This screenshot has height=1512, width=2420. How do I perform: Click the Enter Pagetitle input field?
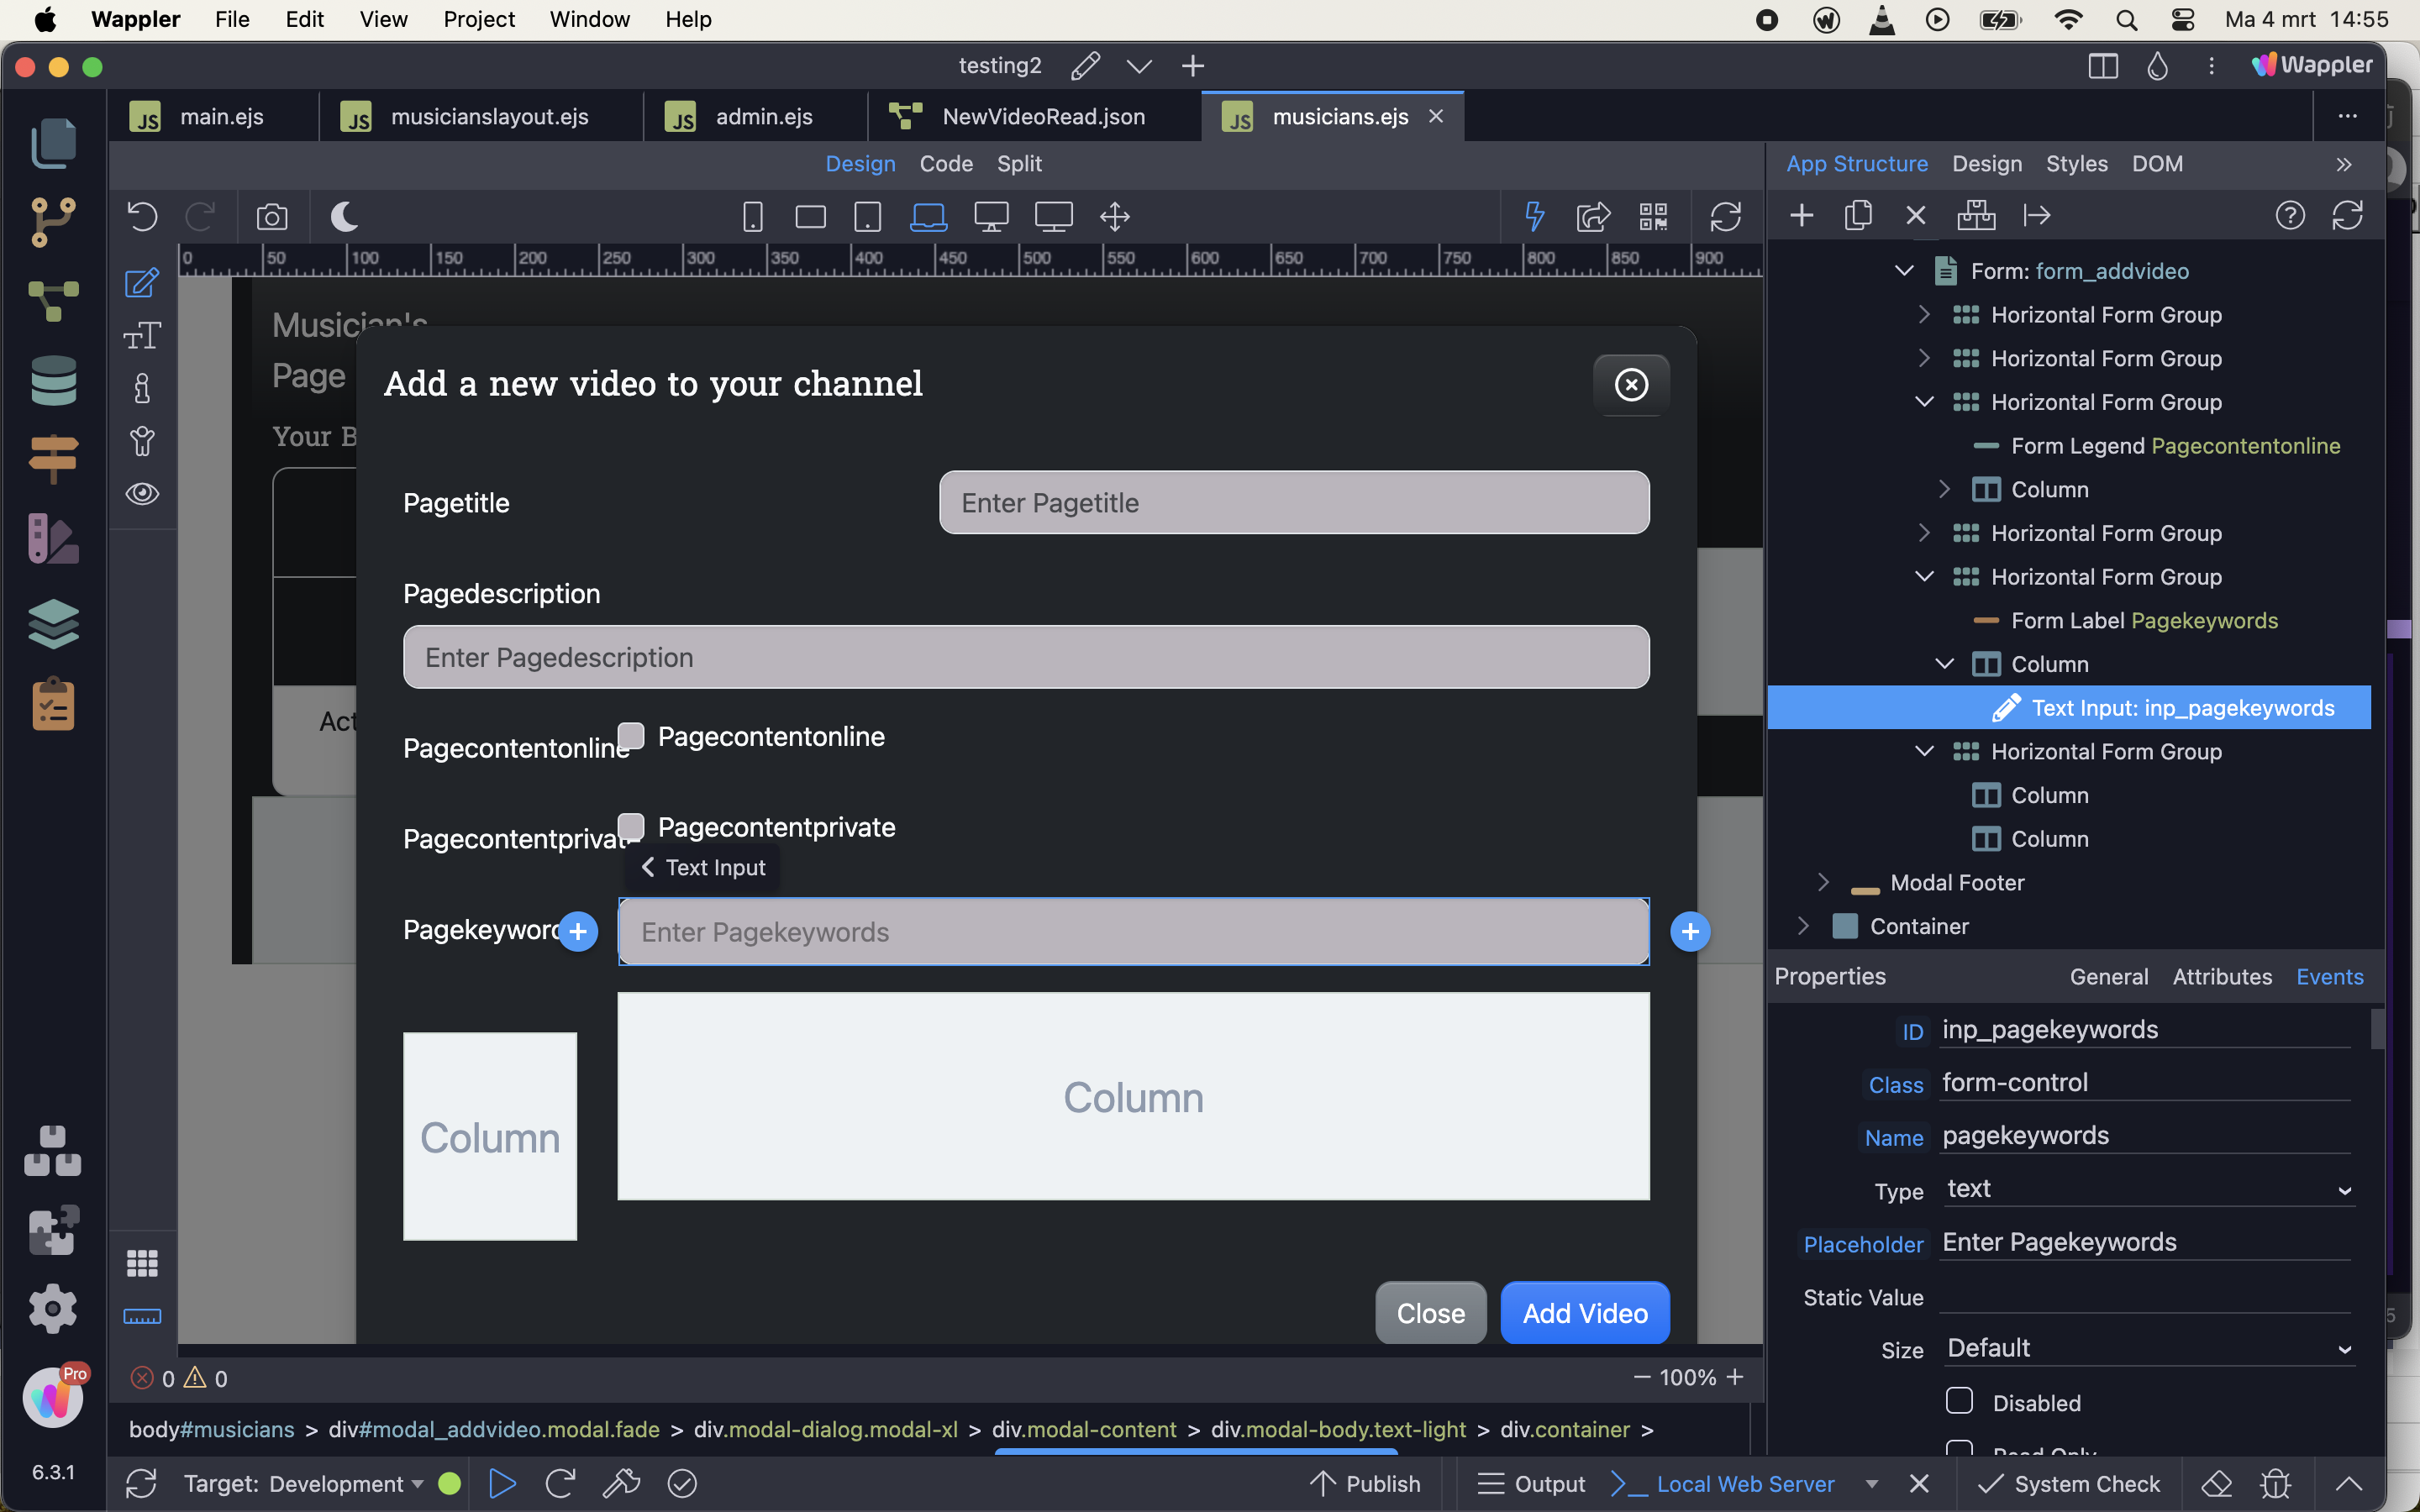click(x=1293, y=503)
